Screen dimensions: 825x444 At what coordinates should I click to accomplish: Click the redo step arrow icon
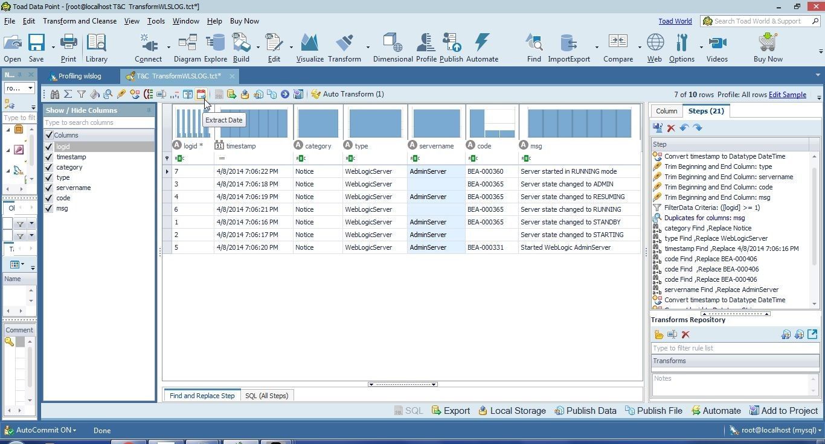coord(698,128)
